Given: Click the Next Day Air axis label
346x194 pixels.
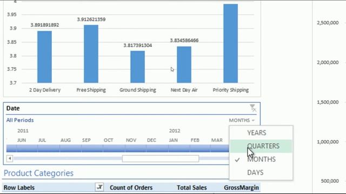Looking at the screenshot, I should click(x=184, y=90).
